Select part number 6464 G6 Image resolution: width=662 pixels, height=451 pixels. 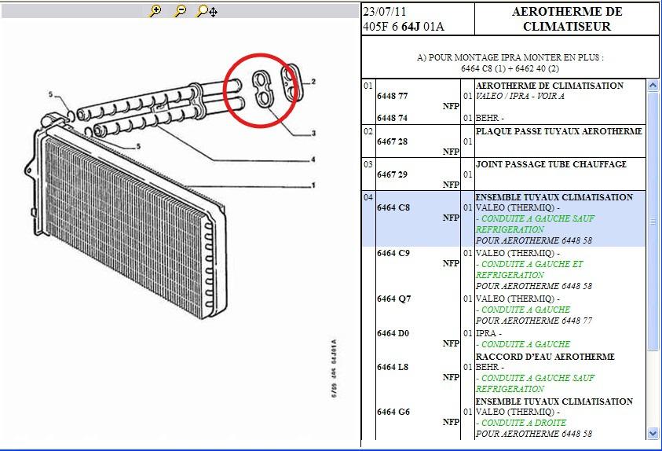pyautogui.click(x=393, y=412)
